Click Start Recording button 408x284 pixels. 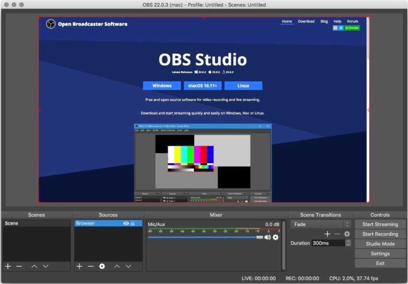380,234
